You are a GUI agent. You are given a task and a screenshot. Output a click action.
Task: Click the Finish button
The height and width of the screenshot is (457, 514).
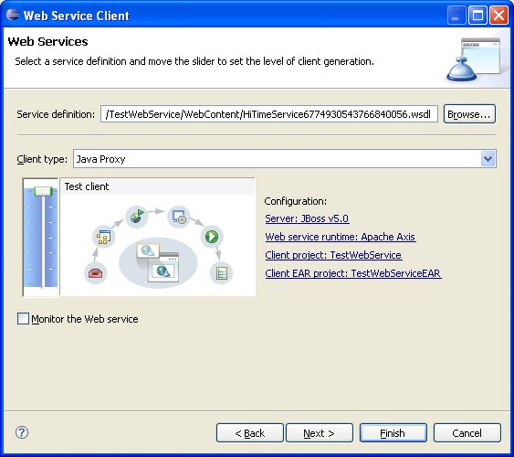[x=393, y=433]
